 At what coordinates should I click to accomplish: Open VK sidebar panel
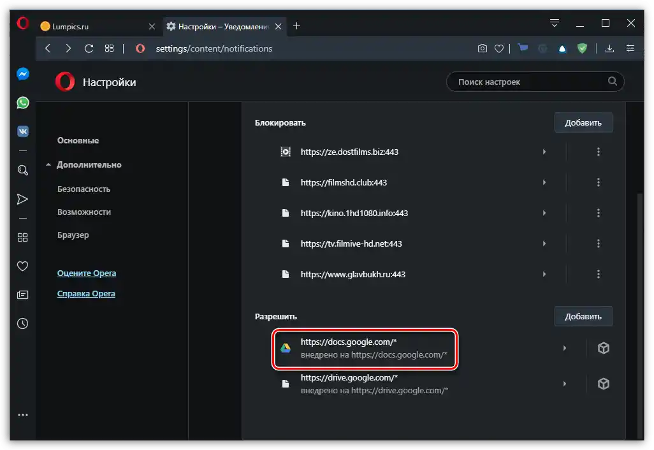pyautogui.click(x=23, y=131)
